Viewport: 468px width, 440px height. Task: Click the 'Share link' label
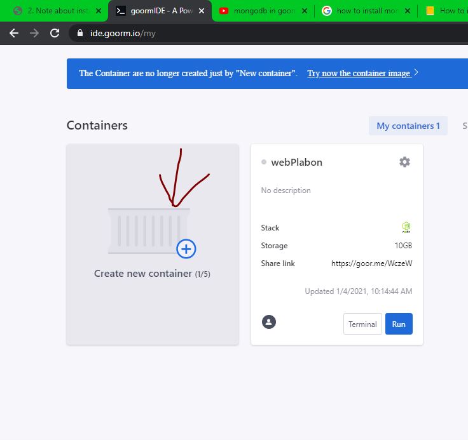(278, 263)
